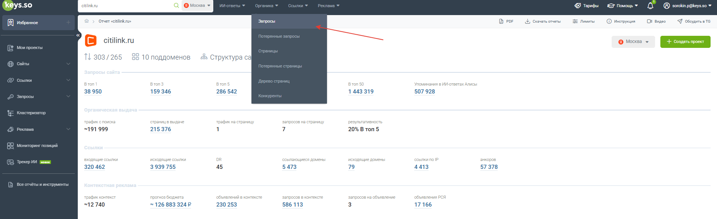
Task: Expand the Сайты sidebar section
Action: [x=39, y=64]
